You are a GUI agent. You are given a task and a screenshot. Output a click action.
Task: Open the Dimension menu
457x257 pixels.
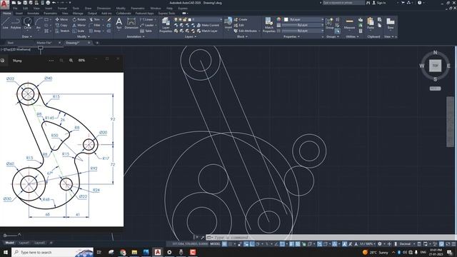pos(104,8)
